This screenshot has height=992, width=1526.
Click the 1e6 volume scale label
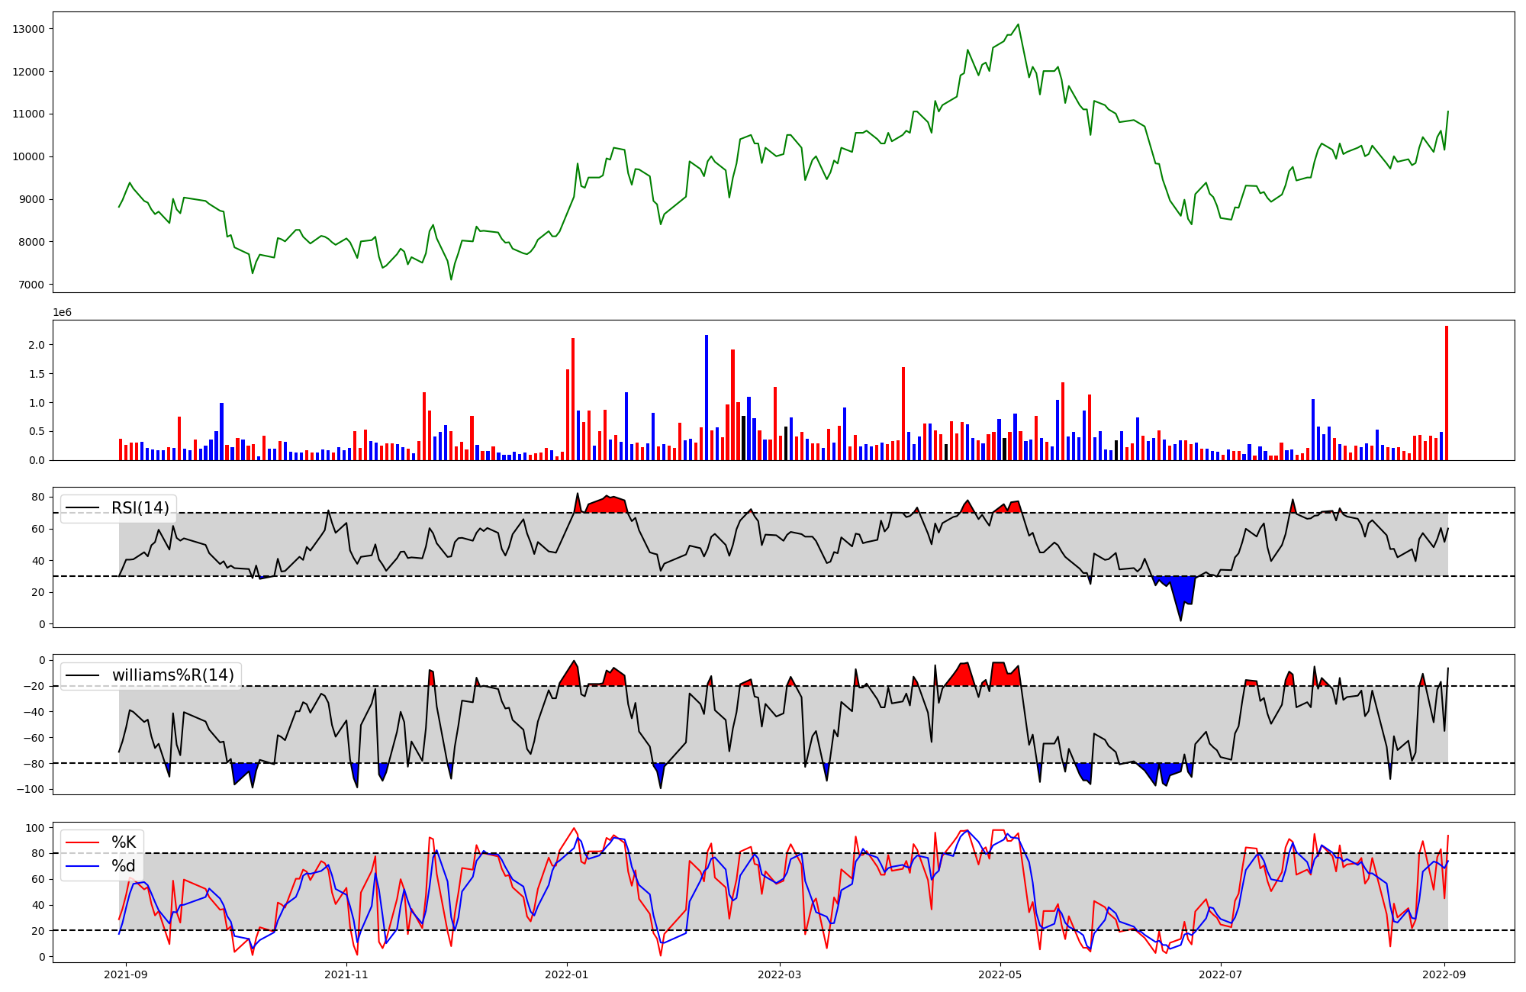(x=62, y=312)
